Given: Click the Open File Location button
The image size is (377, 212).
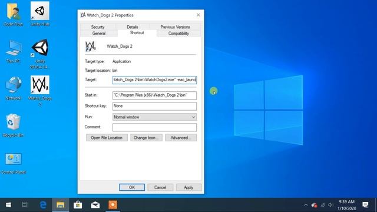Looking at the screenshot, I should pos(107,138).
